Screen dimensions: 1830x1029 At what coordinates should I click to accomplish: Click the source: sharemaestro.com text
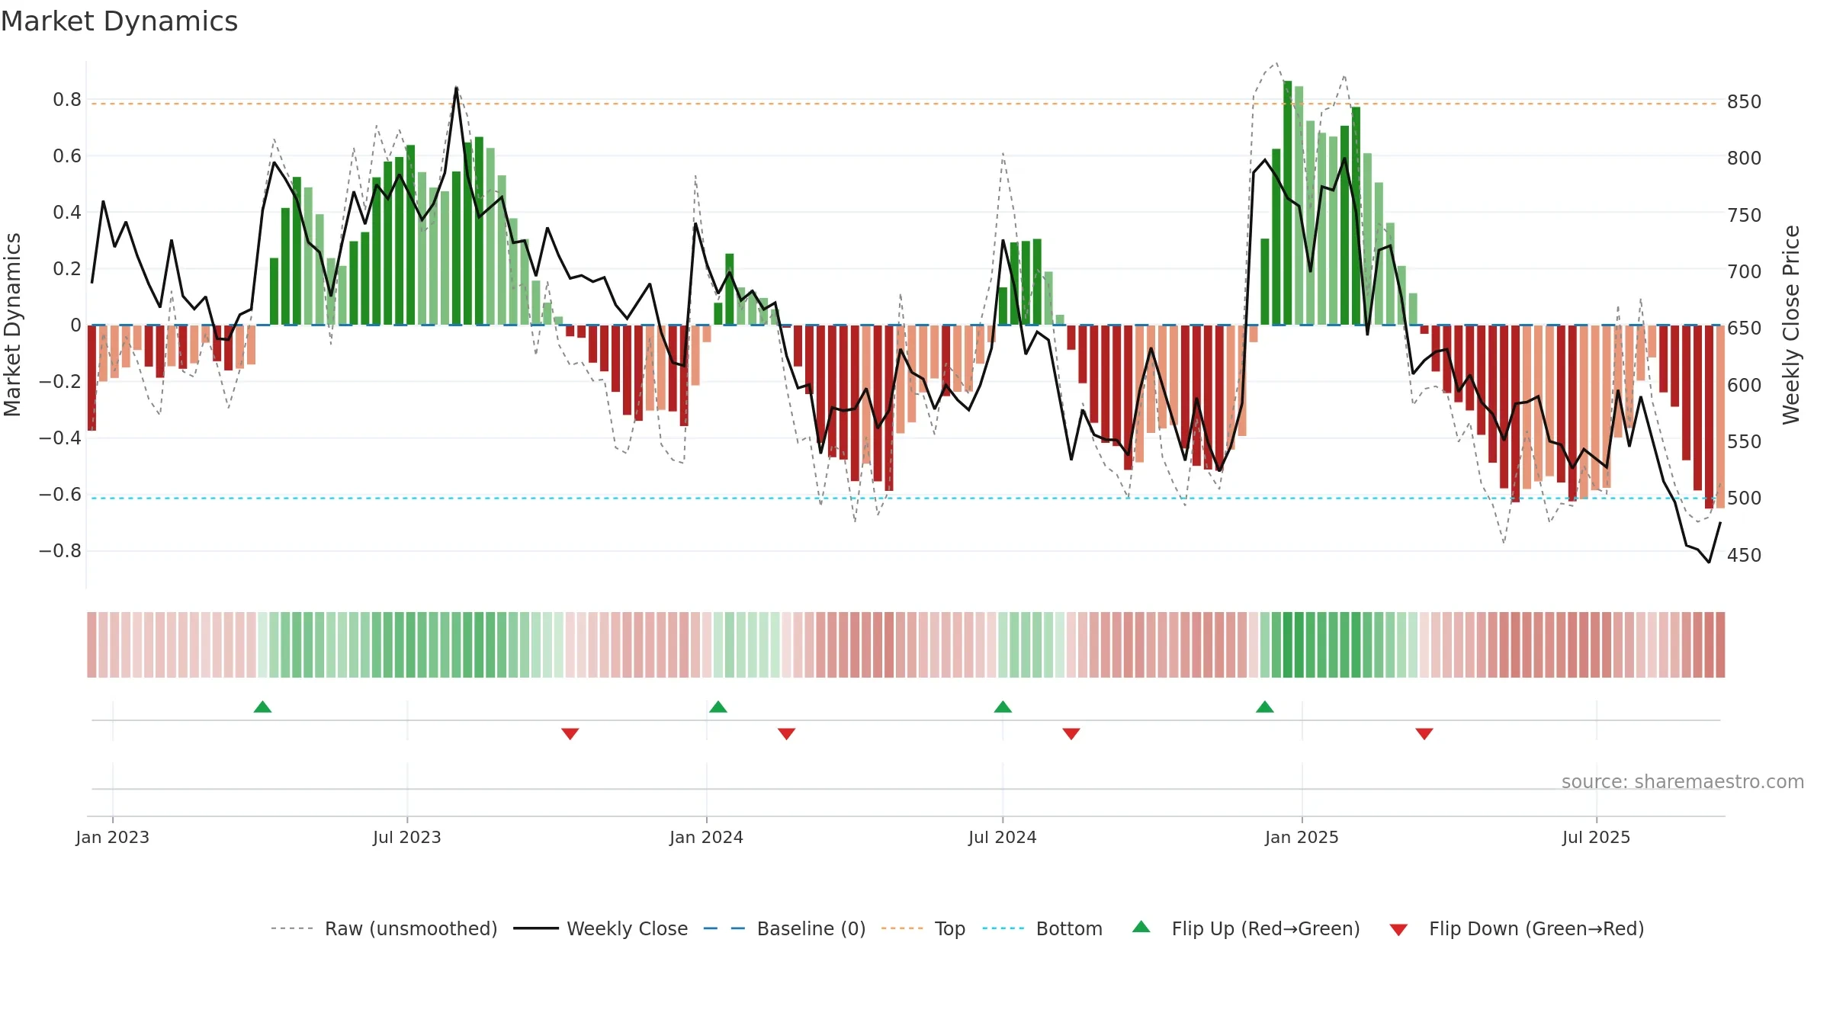tap(1683, 781)
